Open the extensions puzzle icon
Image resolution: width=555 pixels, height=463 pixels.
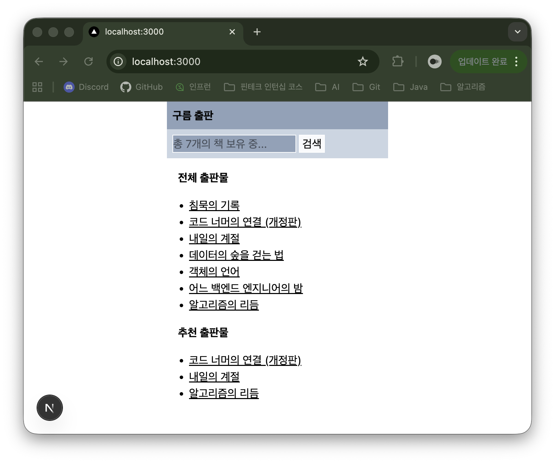(398, 62)
